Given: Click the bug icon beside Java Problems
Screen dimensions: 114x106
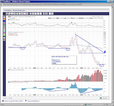Looking at the screenshot, I should pos(26,101).
